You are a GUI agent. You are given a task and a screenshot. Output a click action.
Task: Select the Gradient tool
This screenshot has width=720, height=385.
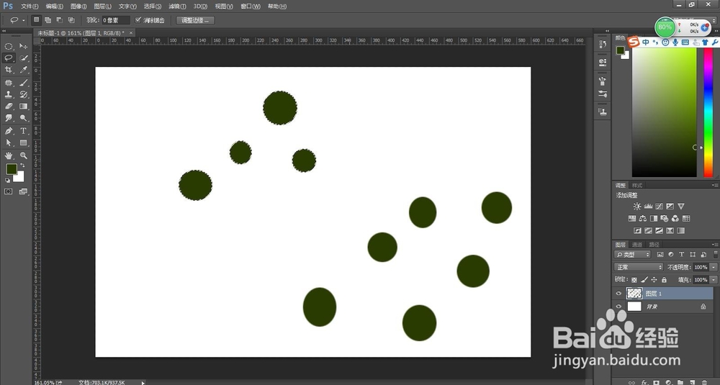point(24,106)
